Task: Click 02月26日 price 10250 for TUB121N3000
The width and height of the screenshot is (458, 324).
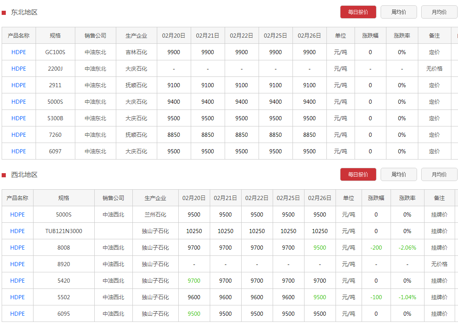Action: [x=320, y=231]
